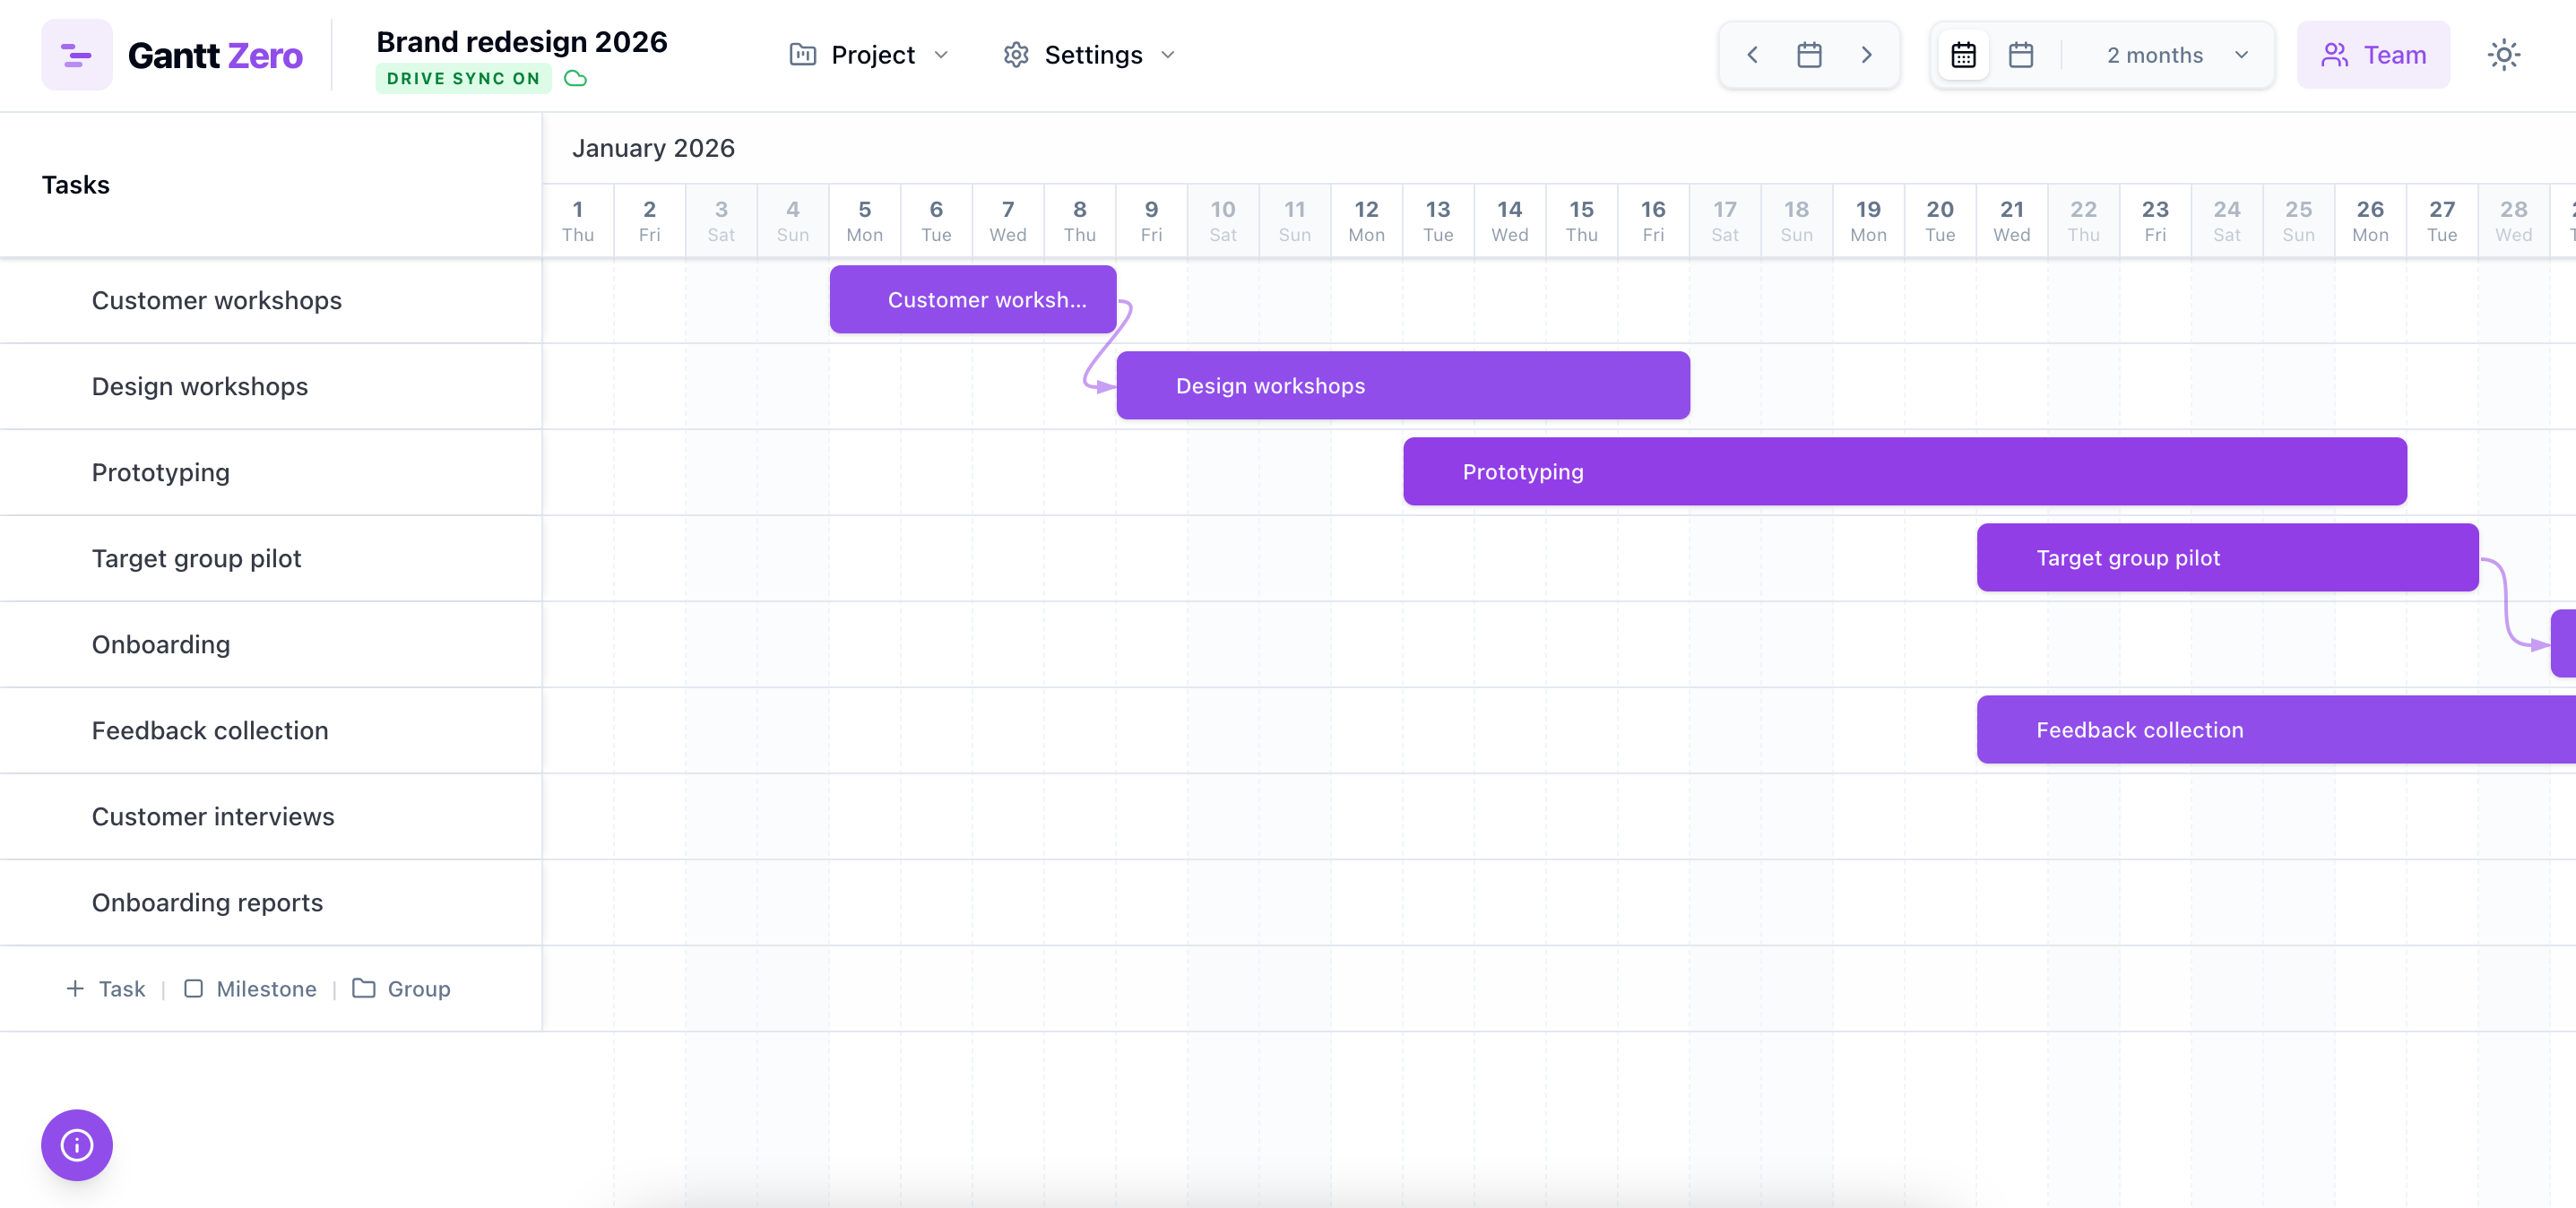Open the Team panel
2576x1208 pixels.
(x=2373, y=54)
